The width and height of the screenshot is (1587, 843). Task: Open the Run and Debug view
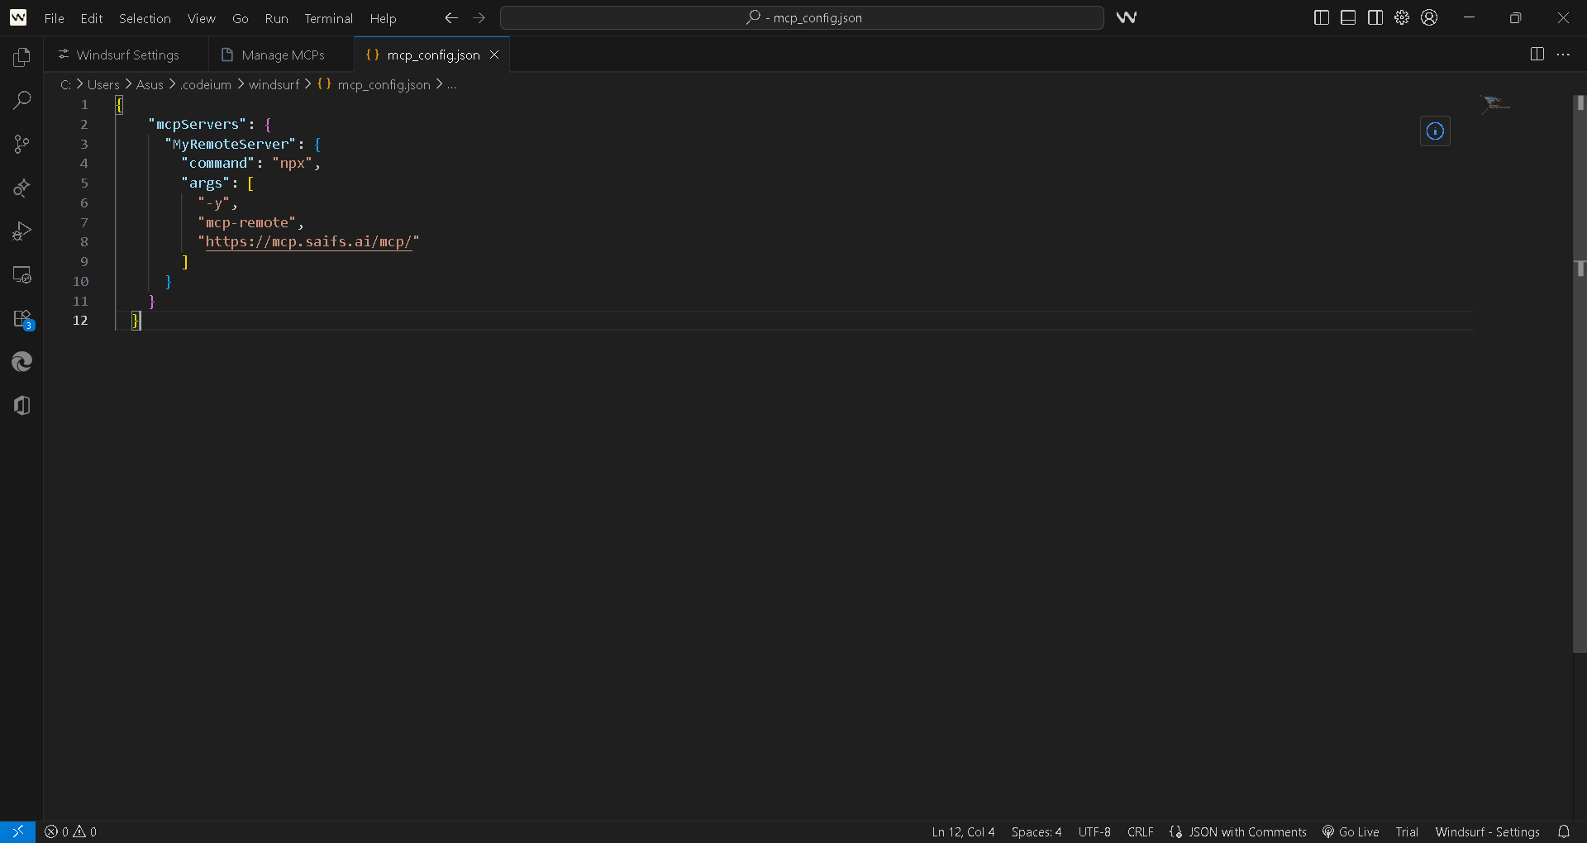[x=22, y=231]
